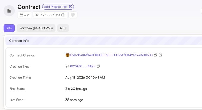
Task: Favorite the contract with the heart icon
Action: (x=73, y=15)
